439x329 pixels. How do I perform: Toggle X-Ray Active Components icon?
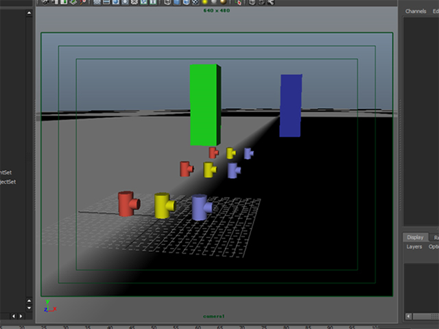tap(261, 2)
